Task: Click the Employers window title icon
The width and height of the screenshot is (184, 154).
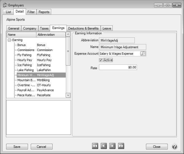Action: (5, 5)
